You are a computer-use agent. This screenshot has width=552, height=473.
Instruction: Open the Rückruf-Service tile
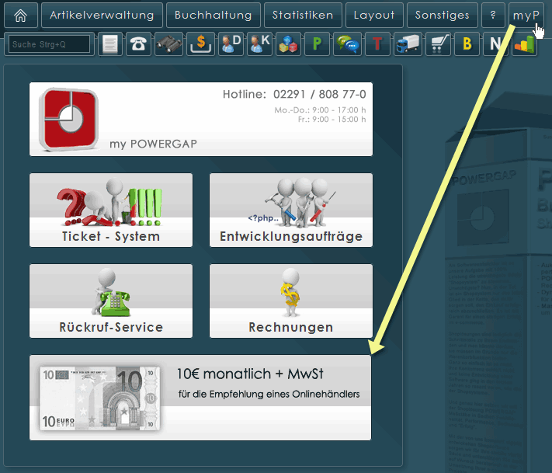(111, 301)
